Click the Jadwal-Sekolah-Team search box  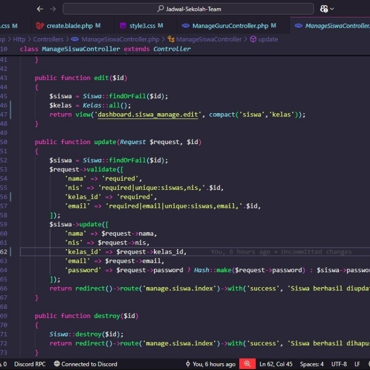tap(188, 9)
